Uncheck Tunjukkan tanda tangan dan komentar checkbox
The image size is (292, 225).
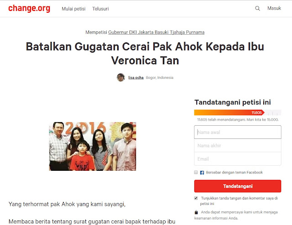(x=196, y=198)
